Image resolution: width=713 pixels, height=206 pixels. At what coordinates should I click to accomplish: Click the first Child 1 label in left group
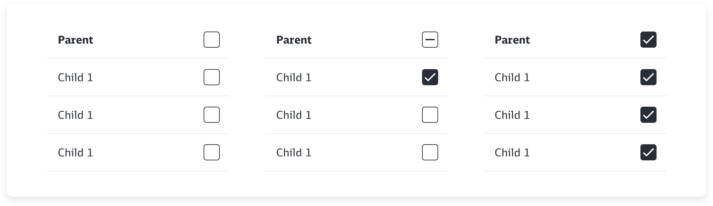pos(76,78)
